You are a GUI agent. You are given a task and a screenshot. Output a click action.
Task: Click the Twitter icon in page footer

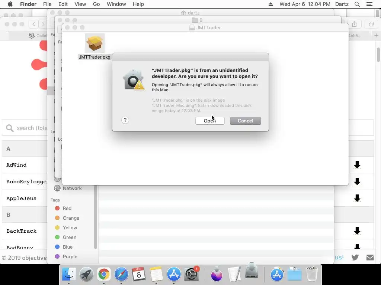click(x=355, y=258)
